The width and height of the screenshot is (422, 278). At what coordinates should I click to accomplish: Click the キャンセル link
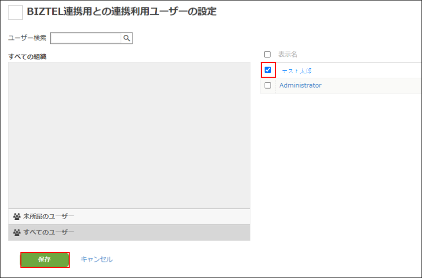point(97,260)
